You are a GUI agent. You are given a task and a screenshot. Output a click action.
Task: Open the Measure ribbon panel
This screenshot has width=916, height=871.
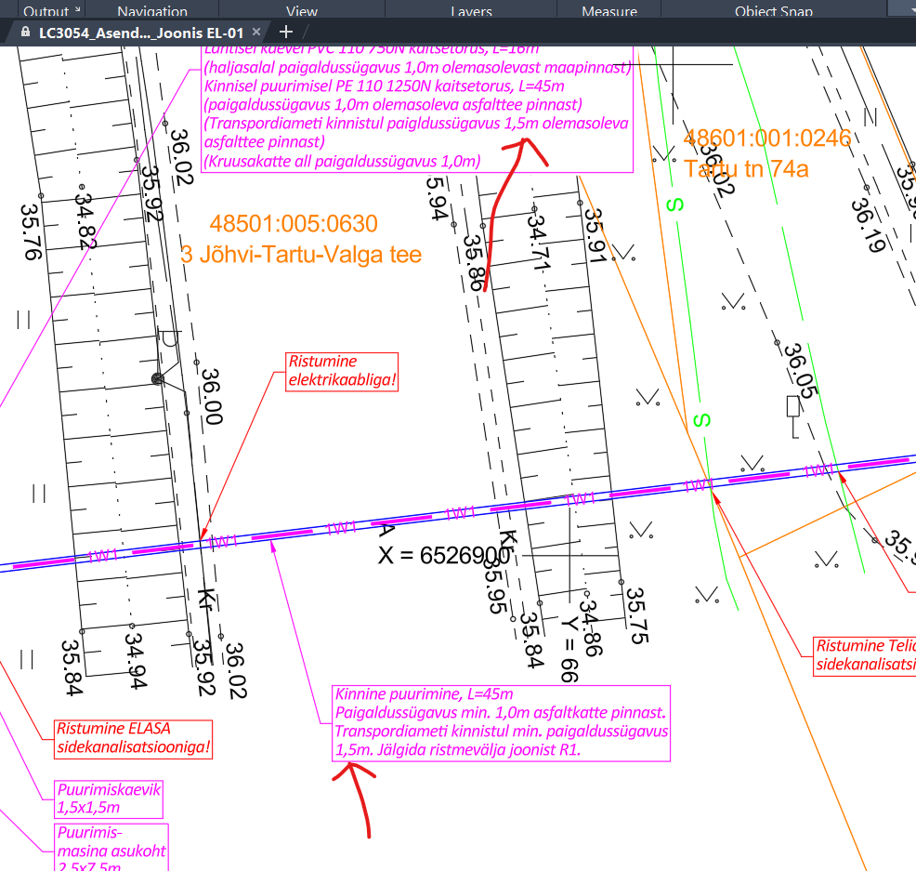(608, 12)
